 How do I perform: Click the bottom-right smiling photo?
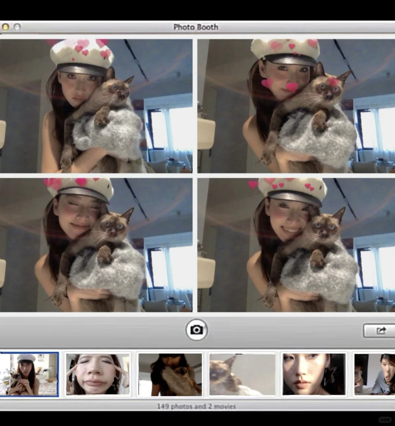tap(296, 245)
